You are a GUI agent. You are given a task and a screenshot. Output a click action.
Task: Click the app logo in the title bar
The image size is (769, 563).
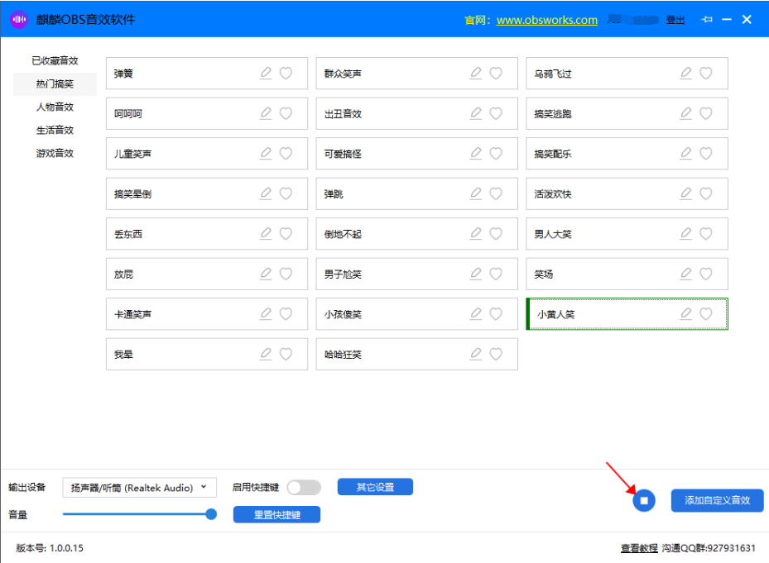pos(19,20)
